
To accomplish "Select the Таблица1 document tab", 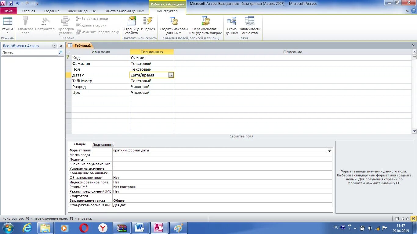I will (79, 45).
